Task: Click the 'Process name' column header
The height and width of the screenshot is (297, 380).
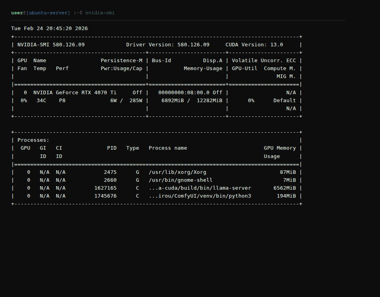Action: coord(168,148)
